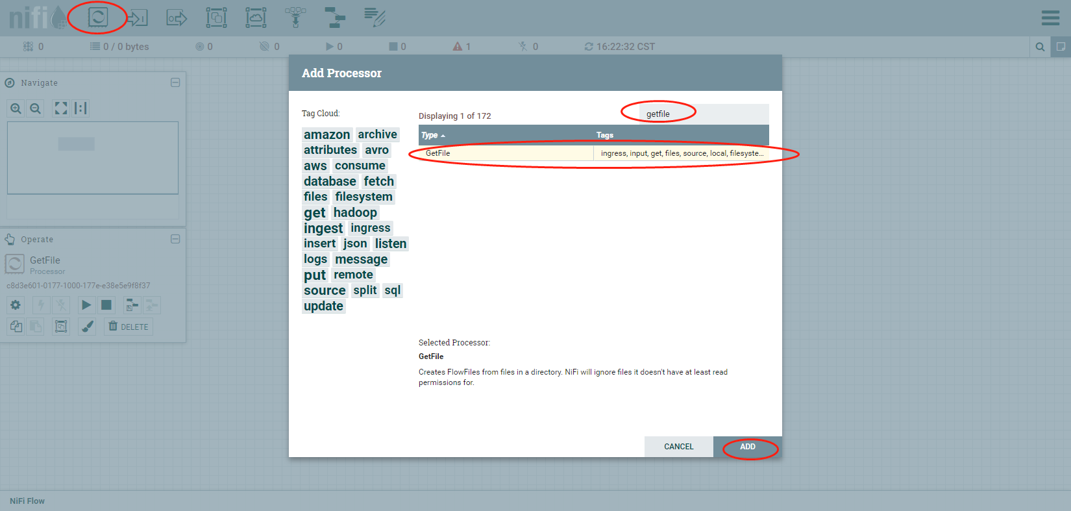Filter by avro tag

point(376,150)
